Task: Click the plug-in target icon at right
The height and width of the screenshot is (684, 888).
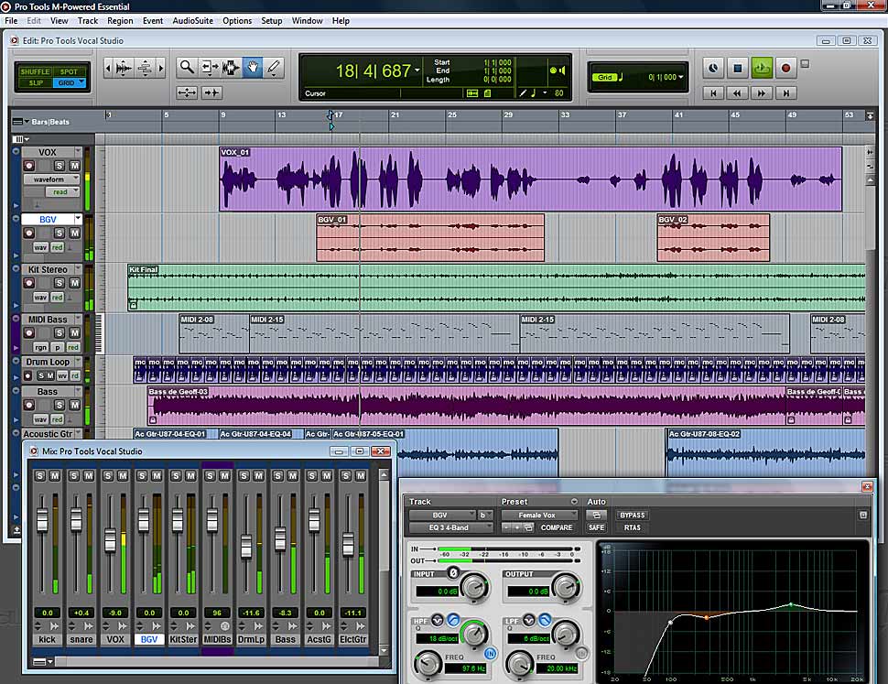Action: point(863,516)
